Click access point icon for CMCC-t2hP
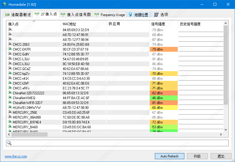This screenshot has height=162, width=235. [10, 83]
